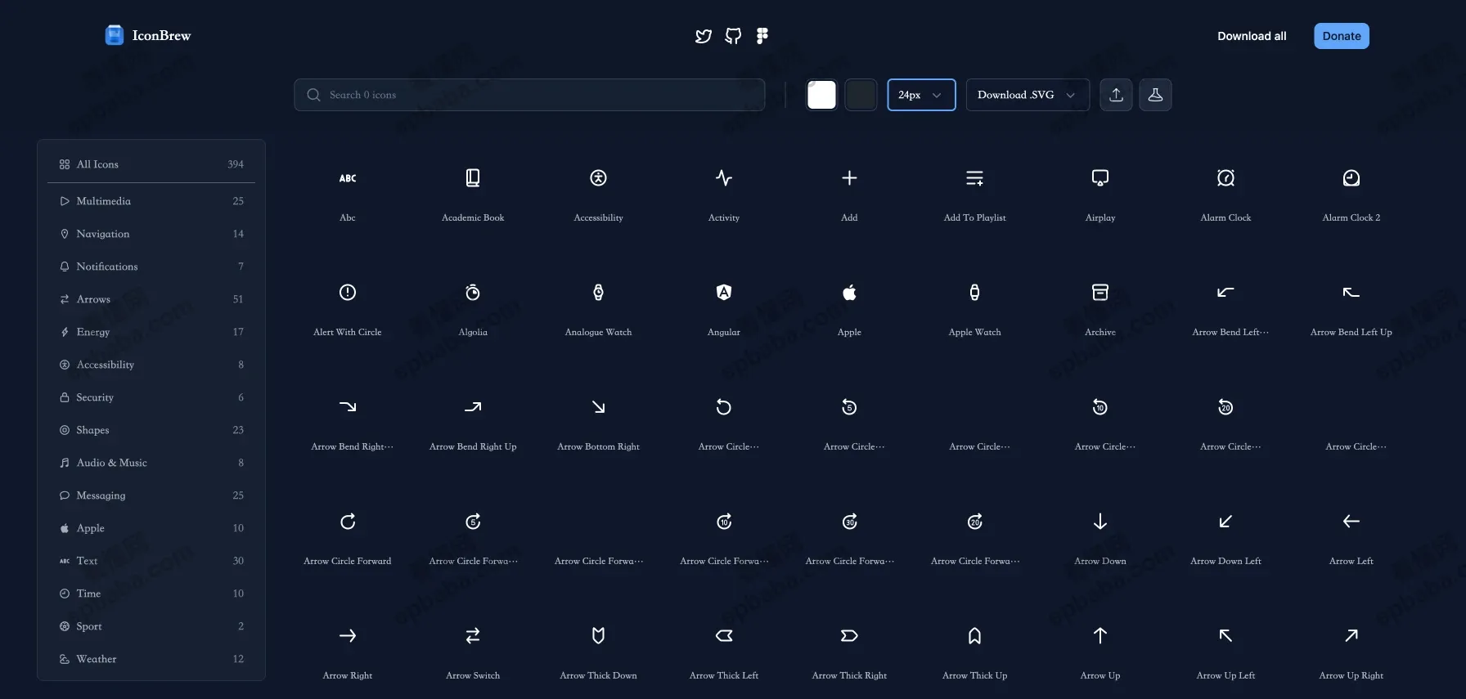Image resolution: width=1466 pixels, height=699 pixels.
Task: Filter by the Security category
Action: (x=151, y=397)
